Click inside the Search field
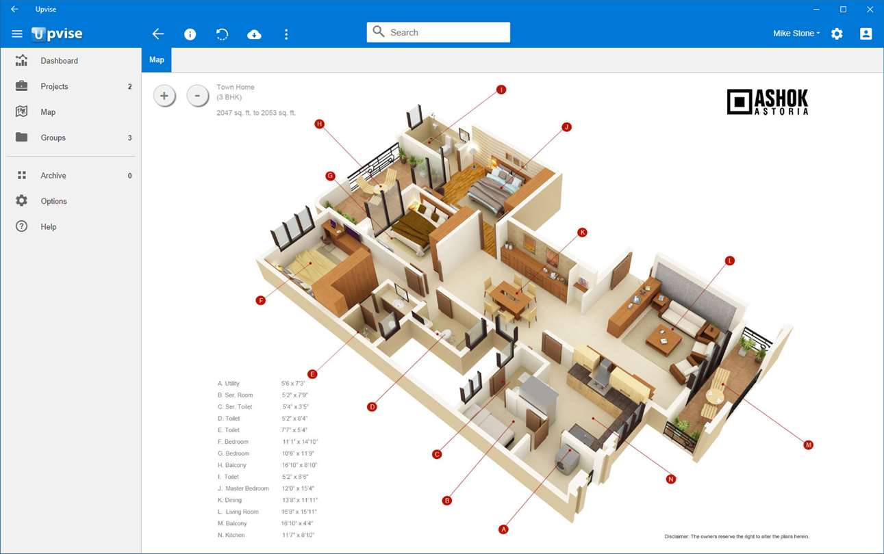Viewport: 884px width, 554px height. pyautogui.click(x=438, y=32)
